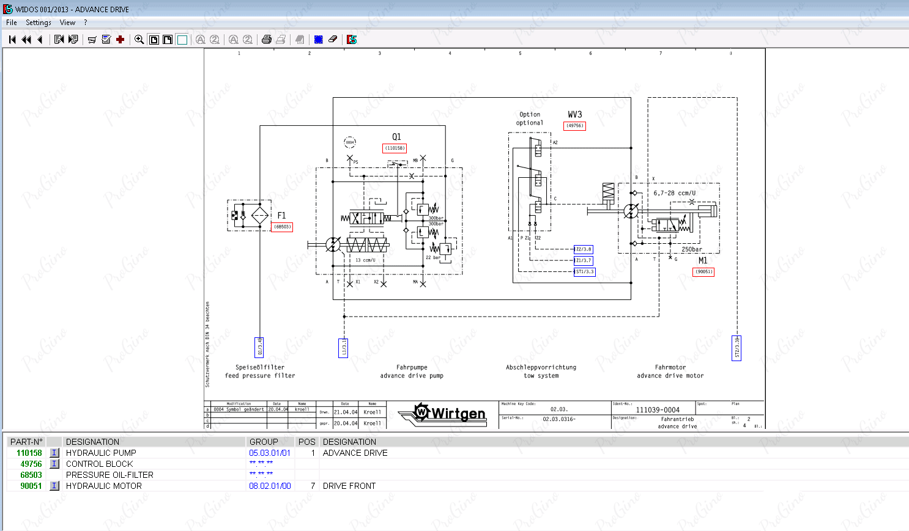Click the eraser icon in toolbar
This screenshot has height=531, width=909.
point(333,40)
